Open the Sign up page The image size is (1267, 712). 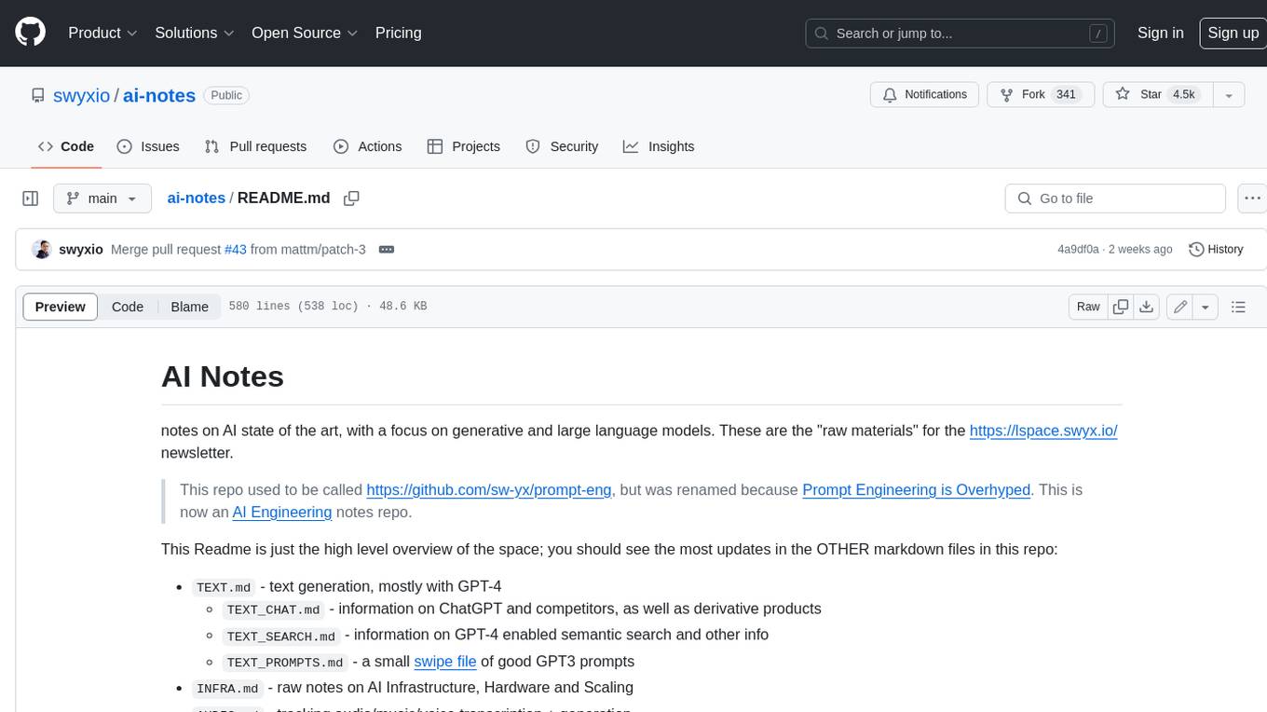pos(1233,33)
